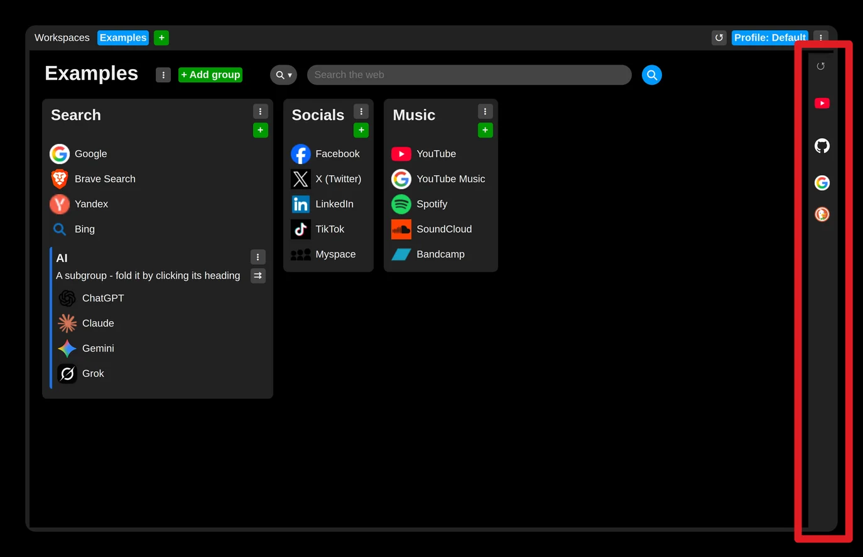This screenshot has width=863, height=557.
Task: Select the Examples workspace tab
Action: (123, 38)
